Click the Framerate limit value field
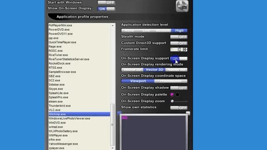This screenshot has height=150, width=267. 176,50
